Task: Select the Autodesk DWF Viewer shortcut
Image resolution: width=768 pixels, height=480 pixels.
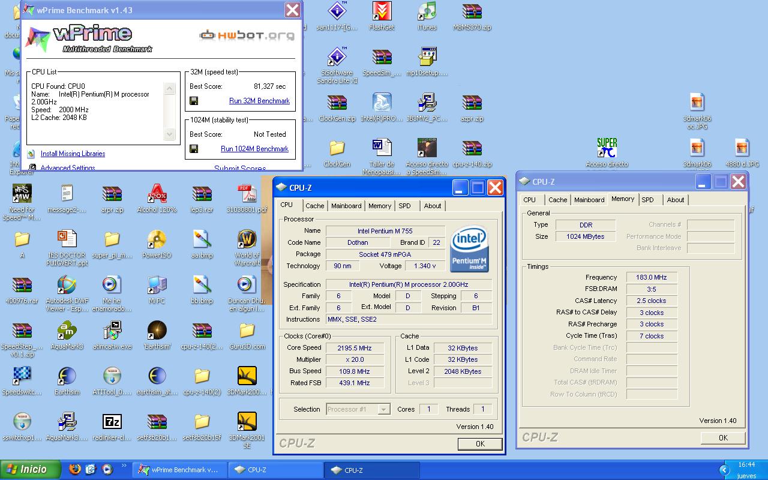Action: 67,294
